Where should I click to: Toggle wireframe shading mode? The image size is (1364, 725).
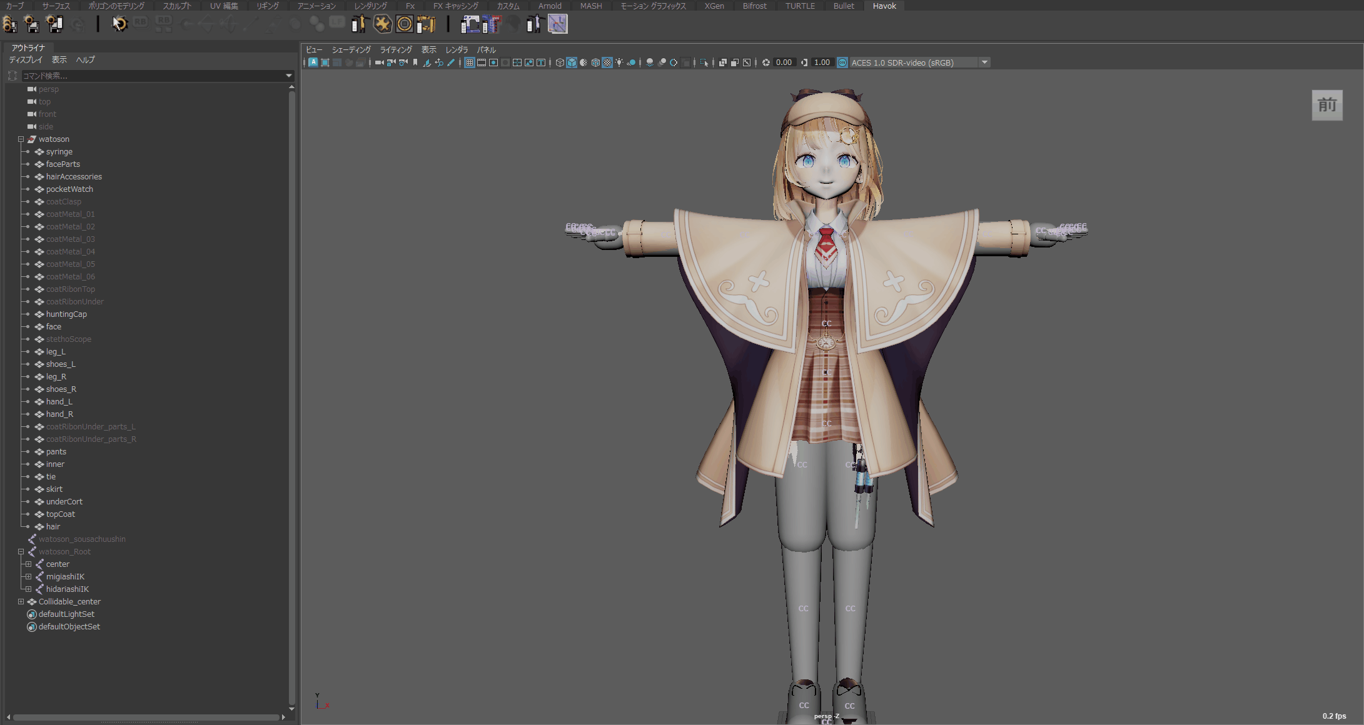560,62
